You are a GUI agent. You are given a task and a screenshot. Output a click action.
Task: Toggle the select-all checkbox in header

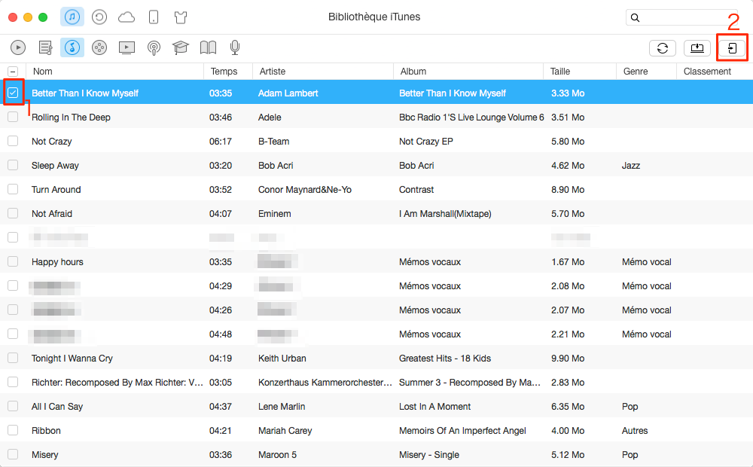[13, 72]
